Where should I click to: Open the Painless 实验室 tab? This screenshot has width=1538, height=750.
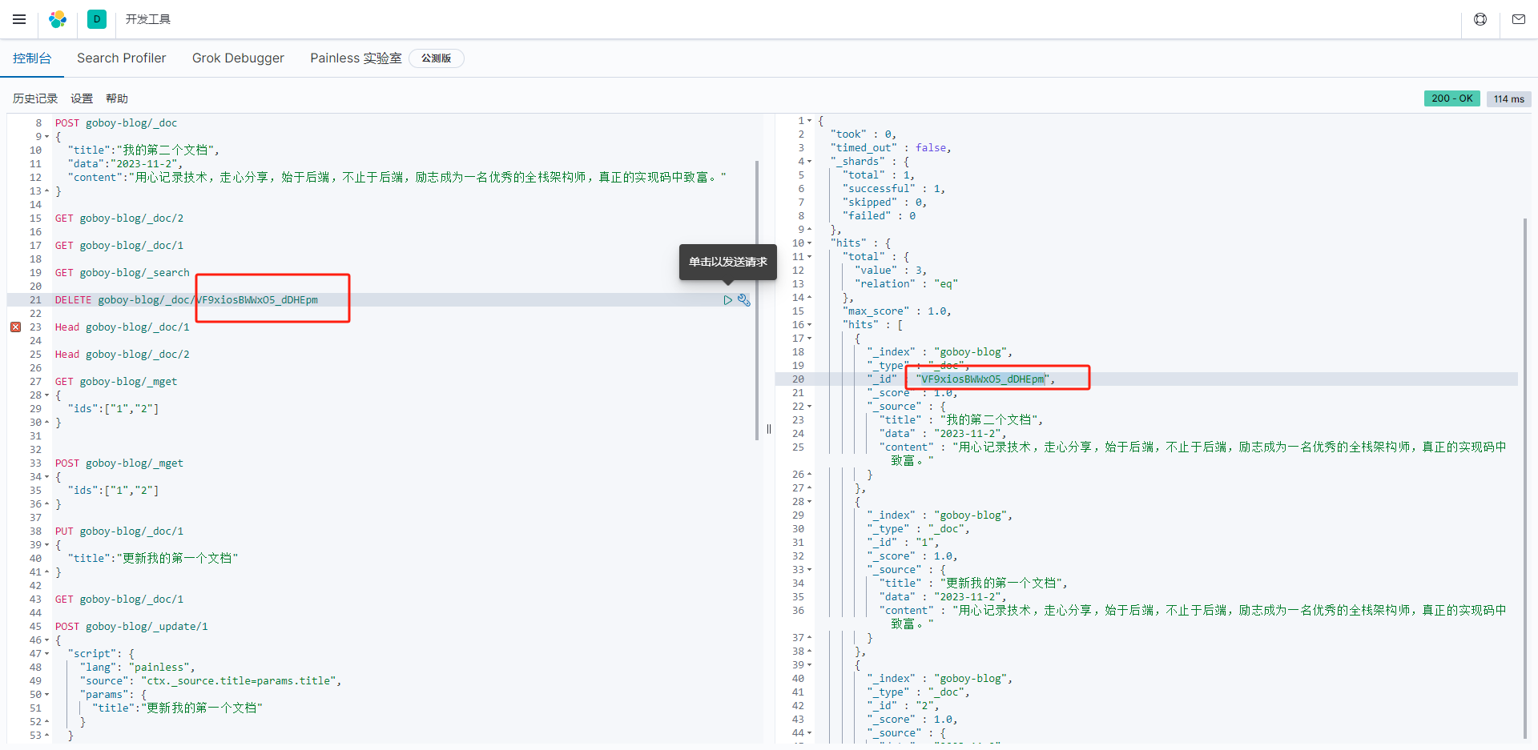[x=356, y=58]
